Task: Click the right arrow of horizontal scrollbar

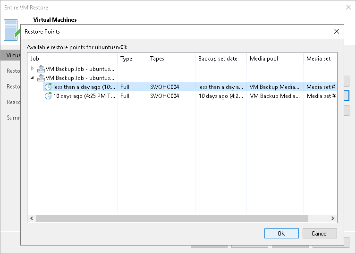Action: point(332,219)
